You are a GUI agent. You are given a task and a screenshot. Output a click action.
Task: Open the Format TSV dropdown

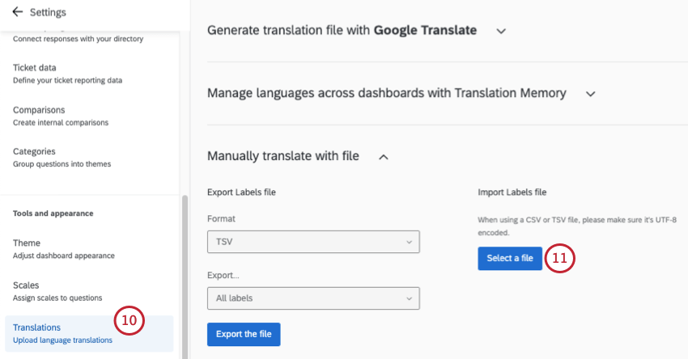[x=313, y=242]
